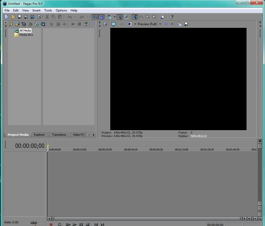Click the Open project folder icon
This screenshot has height=226, width=265.
[13, 17]
